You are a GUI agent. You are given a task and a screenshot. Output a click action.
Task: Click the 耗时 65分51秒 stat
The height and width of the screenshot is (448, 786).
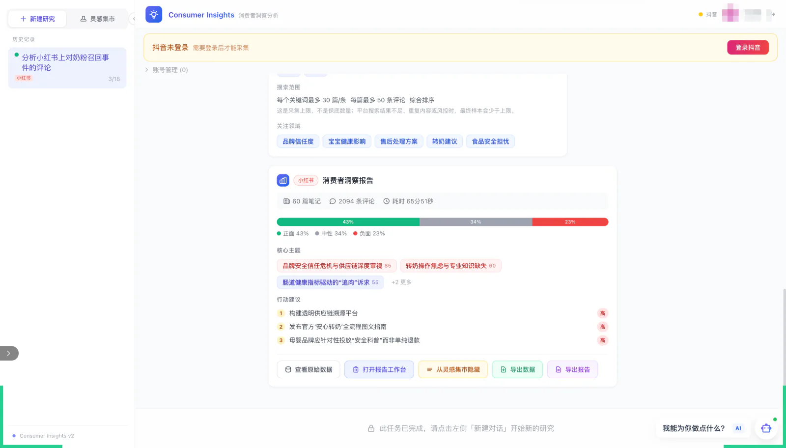pos(408,201)
